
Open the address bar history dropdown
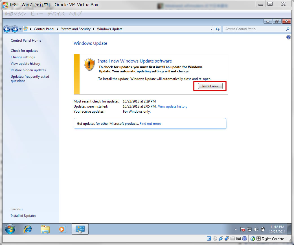coord(211,29)
